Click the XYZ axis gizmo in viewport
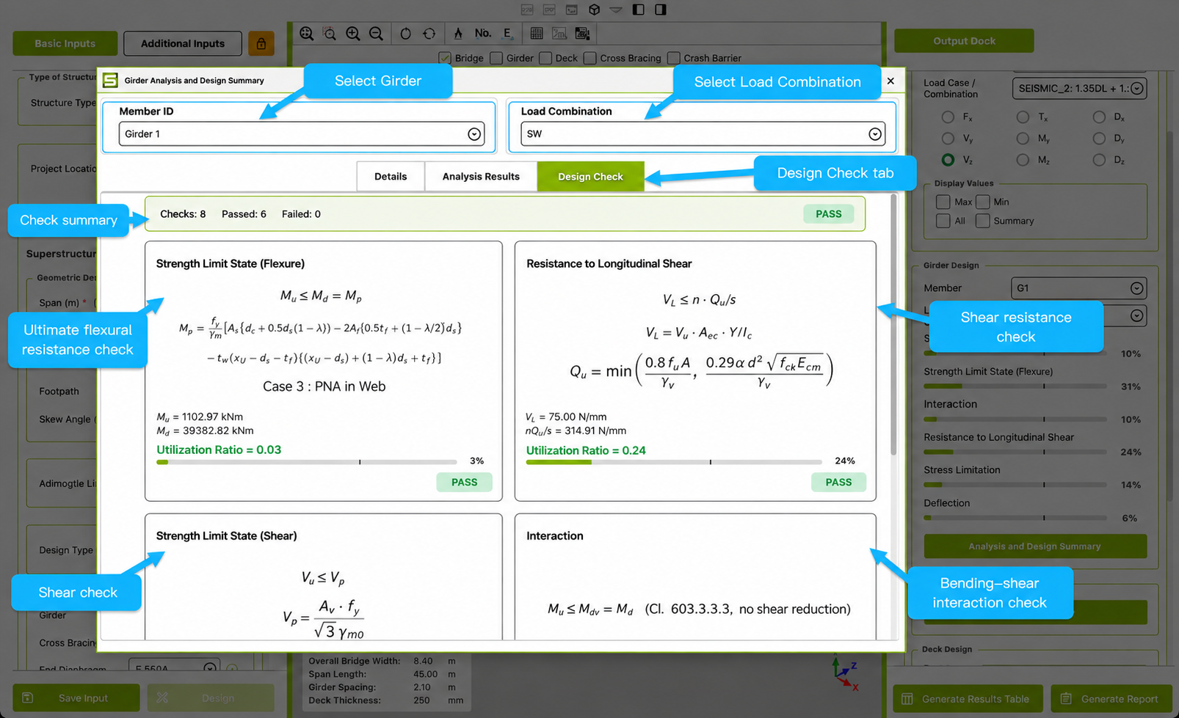Viewport: 1179px width, 718px height. tap(845, 674)
